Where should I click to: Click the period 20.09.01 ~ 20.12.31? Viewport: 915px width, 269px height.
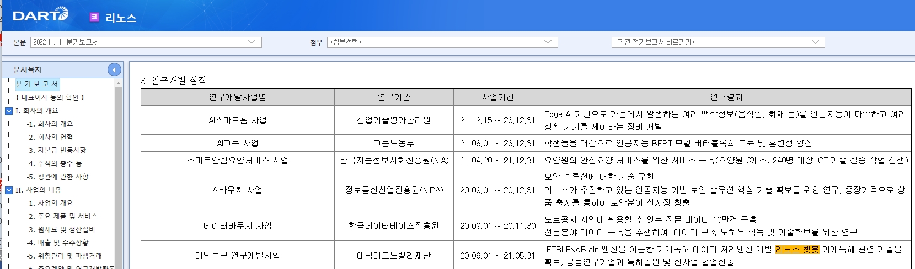pyautogui.click(x=497, y=190)
